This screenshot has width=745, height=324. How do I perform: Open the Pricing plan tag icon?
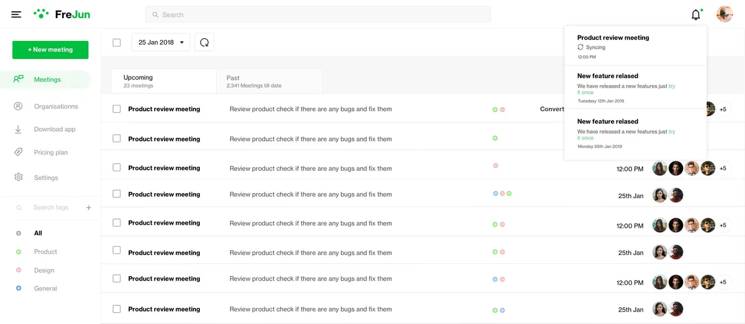click(19, 152)
